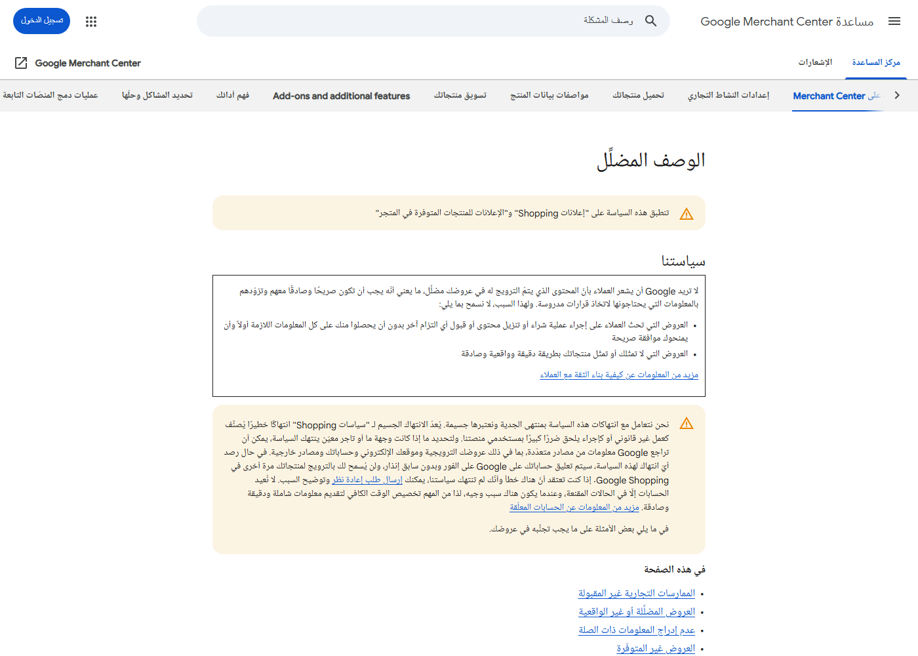Switch to the مركز المساعدة tab
This screenshot has height=656, width=918.
pos(876,62)
